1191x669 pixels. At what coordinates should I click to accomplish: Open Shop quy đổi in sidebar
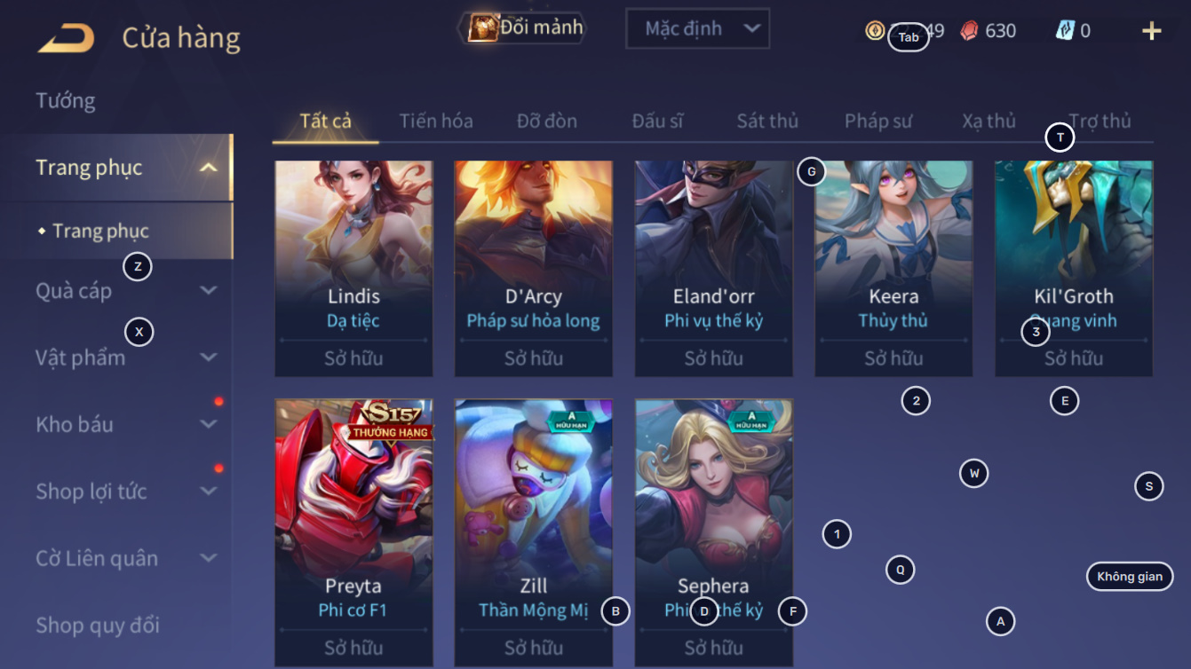[x=98, y=625]
